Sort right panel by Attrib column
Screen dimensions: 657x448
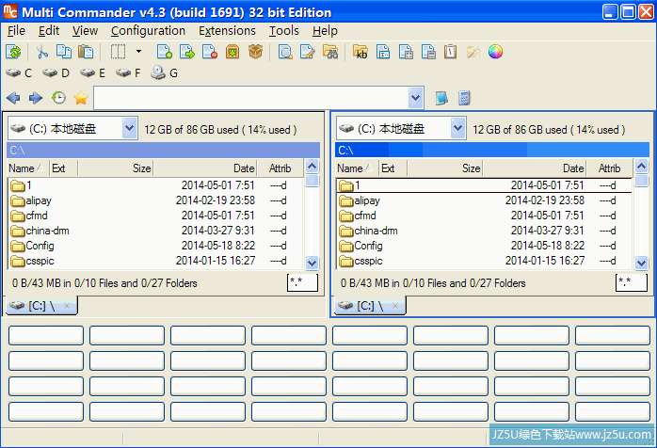pyautogui.click(x=609, y=168)
